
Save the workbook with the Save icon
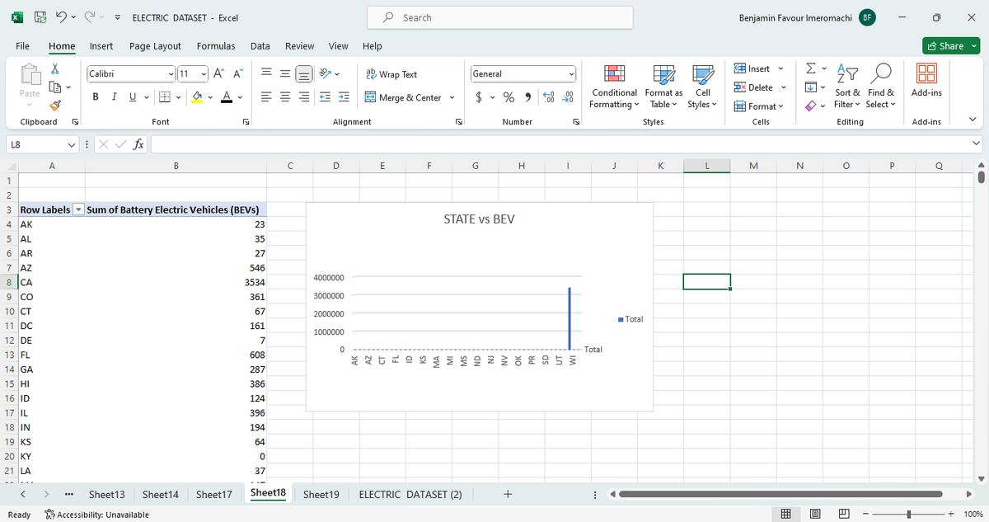(x=40, y=17)
